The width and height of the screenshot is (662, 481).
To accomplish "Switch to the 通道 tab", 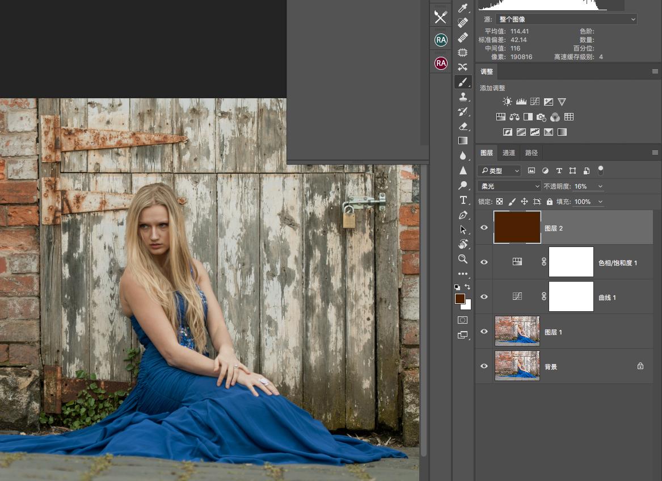I will [x=508, y=153].
